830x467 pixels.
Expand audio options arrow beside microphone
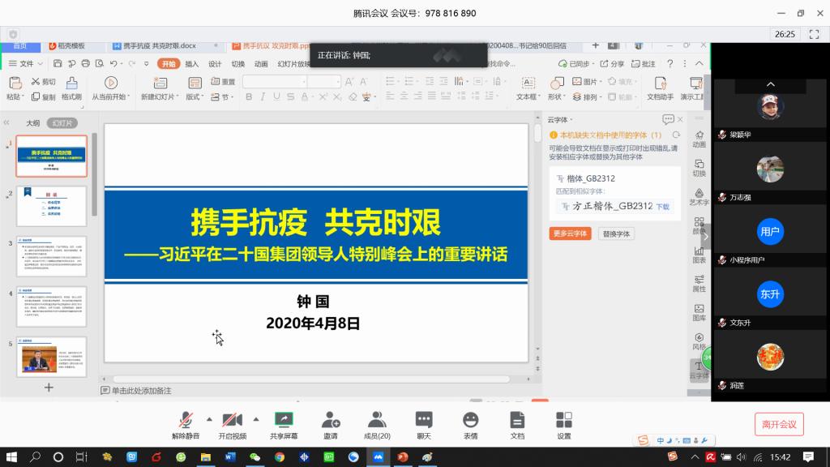tap(209, 419)
